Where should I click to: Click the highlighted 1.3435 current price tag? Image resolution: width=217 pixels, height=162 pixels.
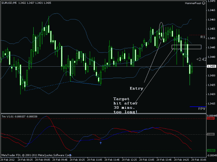(211, 66)
